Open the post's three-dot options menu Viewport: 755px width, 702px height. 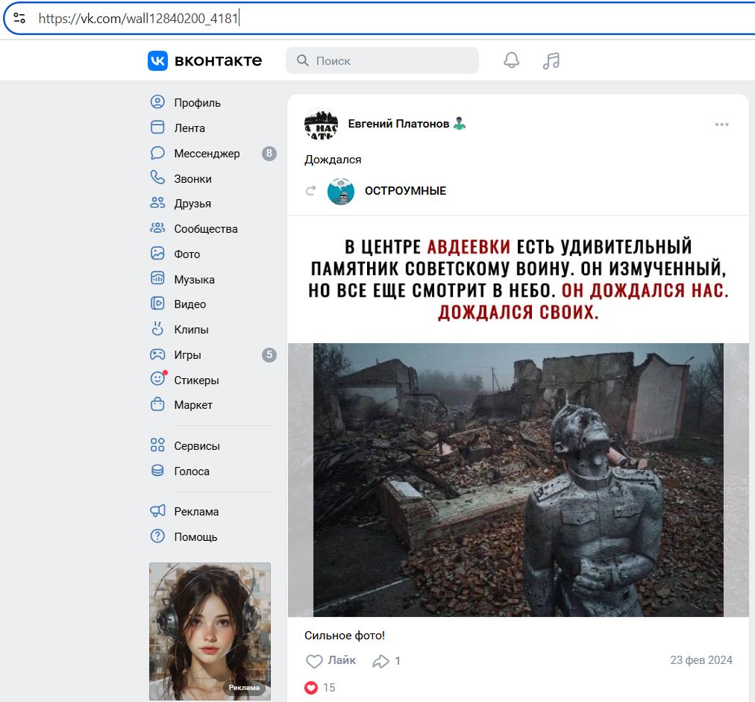721,125
